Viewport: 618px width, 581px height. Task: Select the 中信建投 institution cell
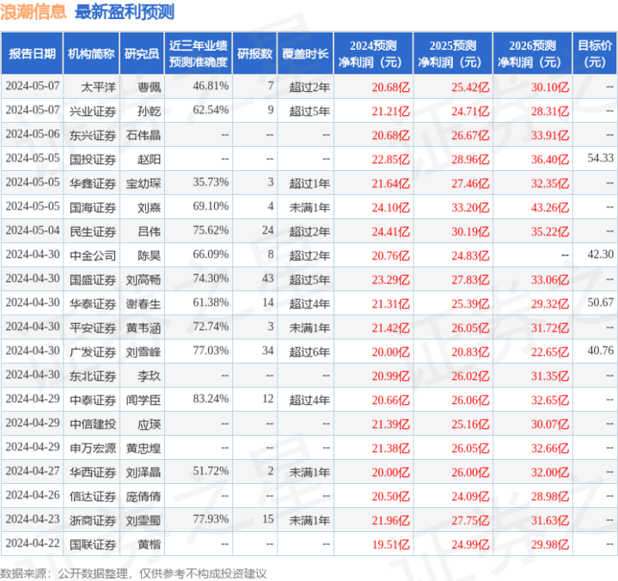(x=93, y=424)
